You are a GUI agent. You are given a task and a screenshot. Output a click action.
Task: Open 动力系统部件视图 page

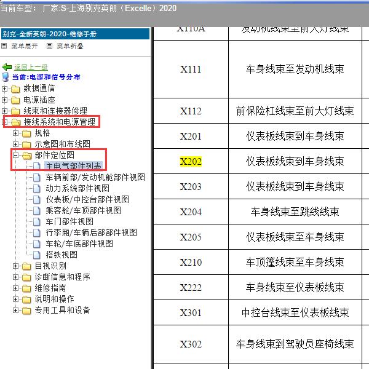click(x=77, y=188)
